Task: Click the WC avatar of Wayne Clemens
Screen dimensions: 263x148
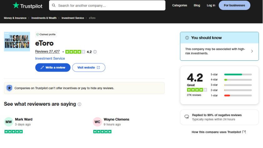Action: [x=97, y=122]
